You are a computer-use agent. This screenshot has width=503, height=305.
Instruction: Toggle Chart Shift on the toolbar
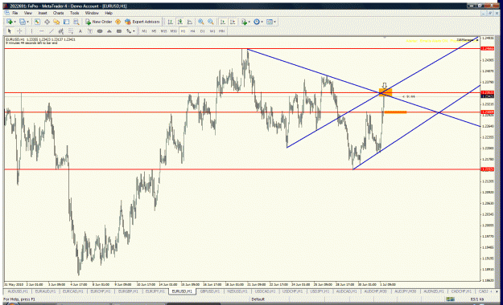233,22
